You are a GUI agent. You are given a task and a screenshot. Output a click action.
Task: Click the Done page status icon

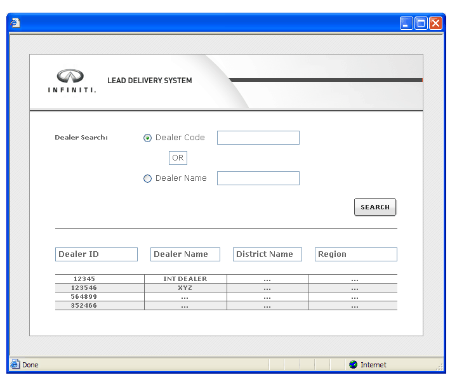pos(15,365)
